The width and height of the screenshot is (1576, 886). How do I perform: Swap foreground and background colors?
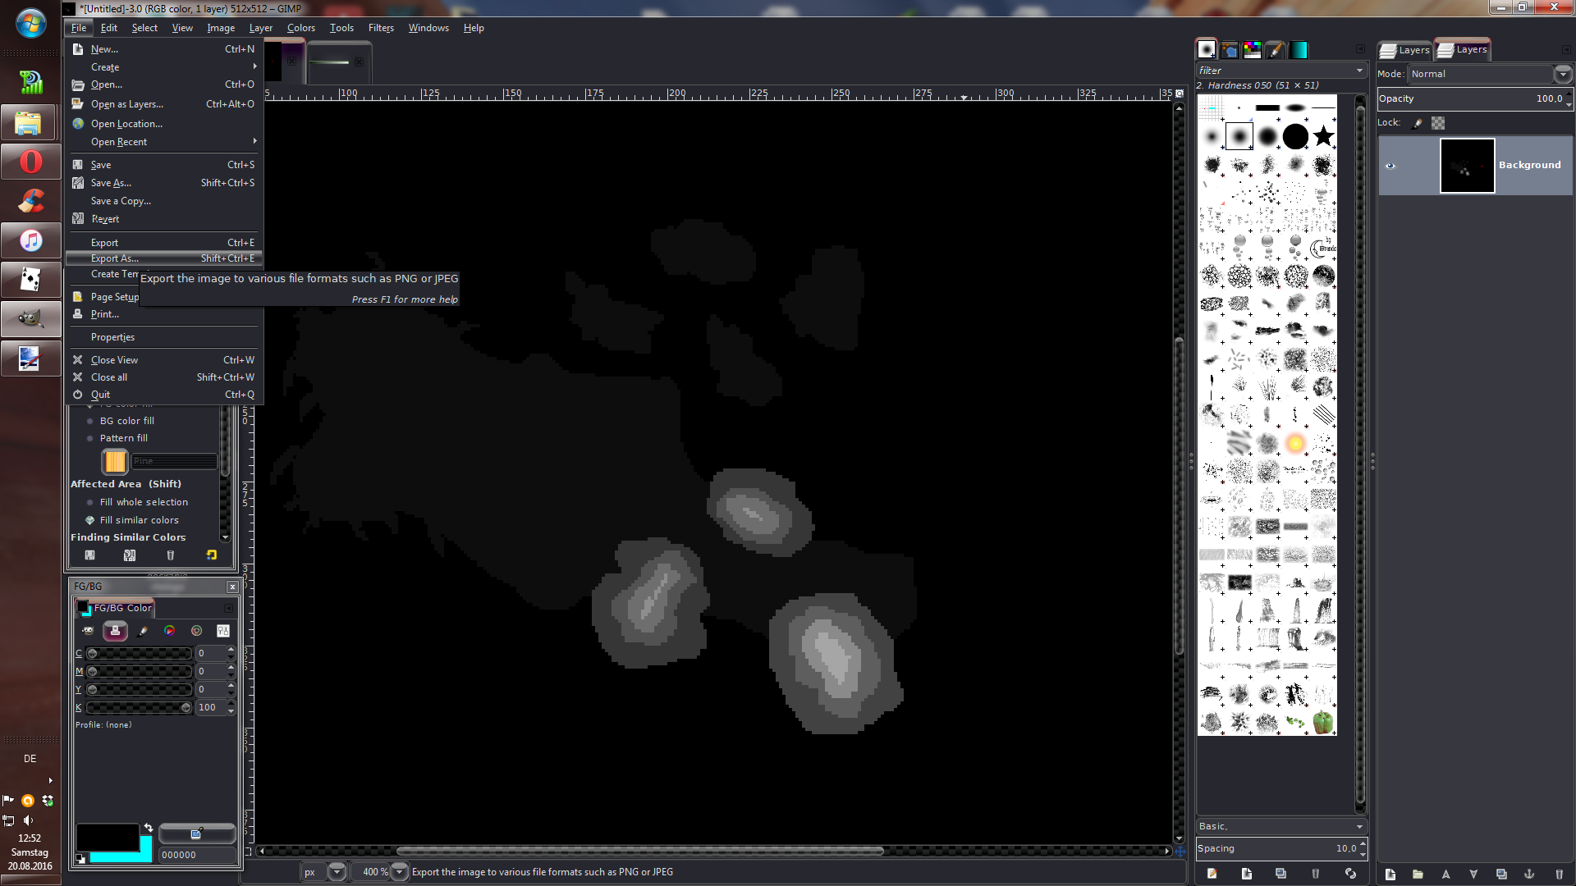(x=148, y=828)
